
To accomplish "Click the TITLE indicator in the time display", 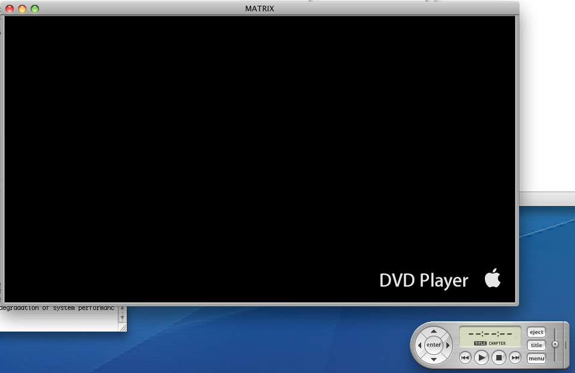I will (x=480, y=344).
